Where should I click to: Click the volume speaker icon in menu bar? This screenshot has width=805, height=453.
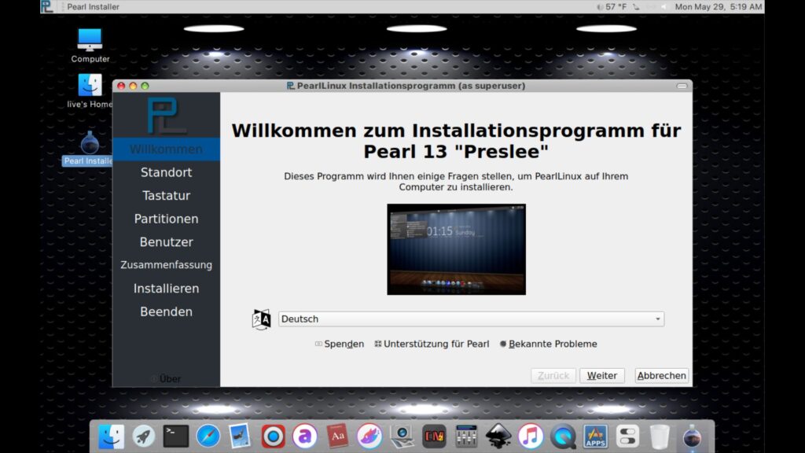663,6
